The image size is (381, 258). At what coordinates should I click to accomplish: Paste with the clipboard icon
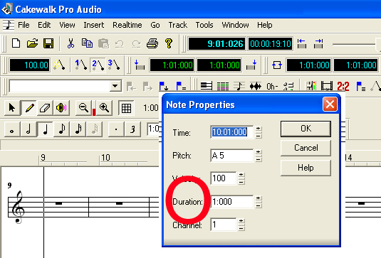(103, 43)
